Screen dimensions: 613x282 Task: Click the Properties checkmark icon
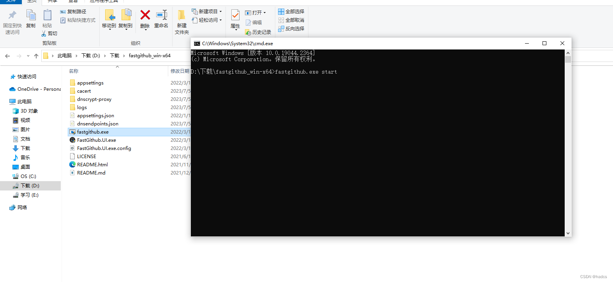[235, 15]
